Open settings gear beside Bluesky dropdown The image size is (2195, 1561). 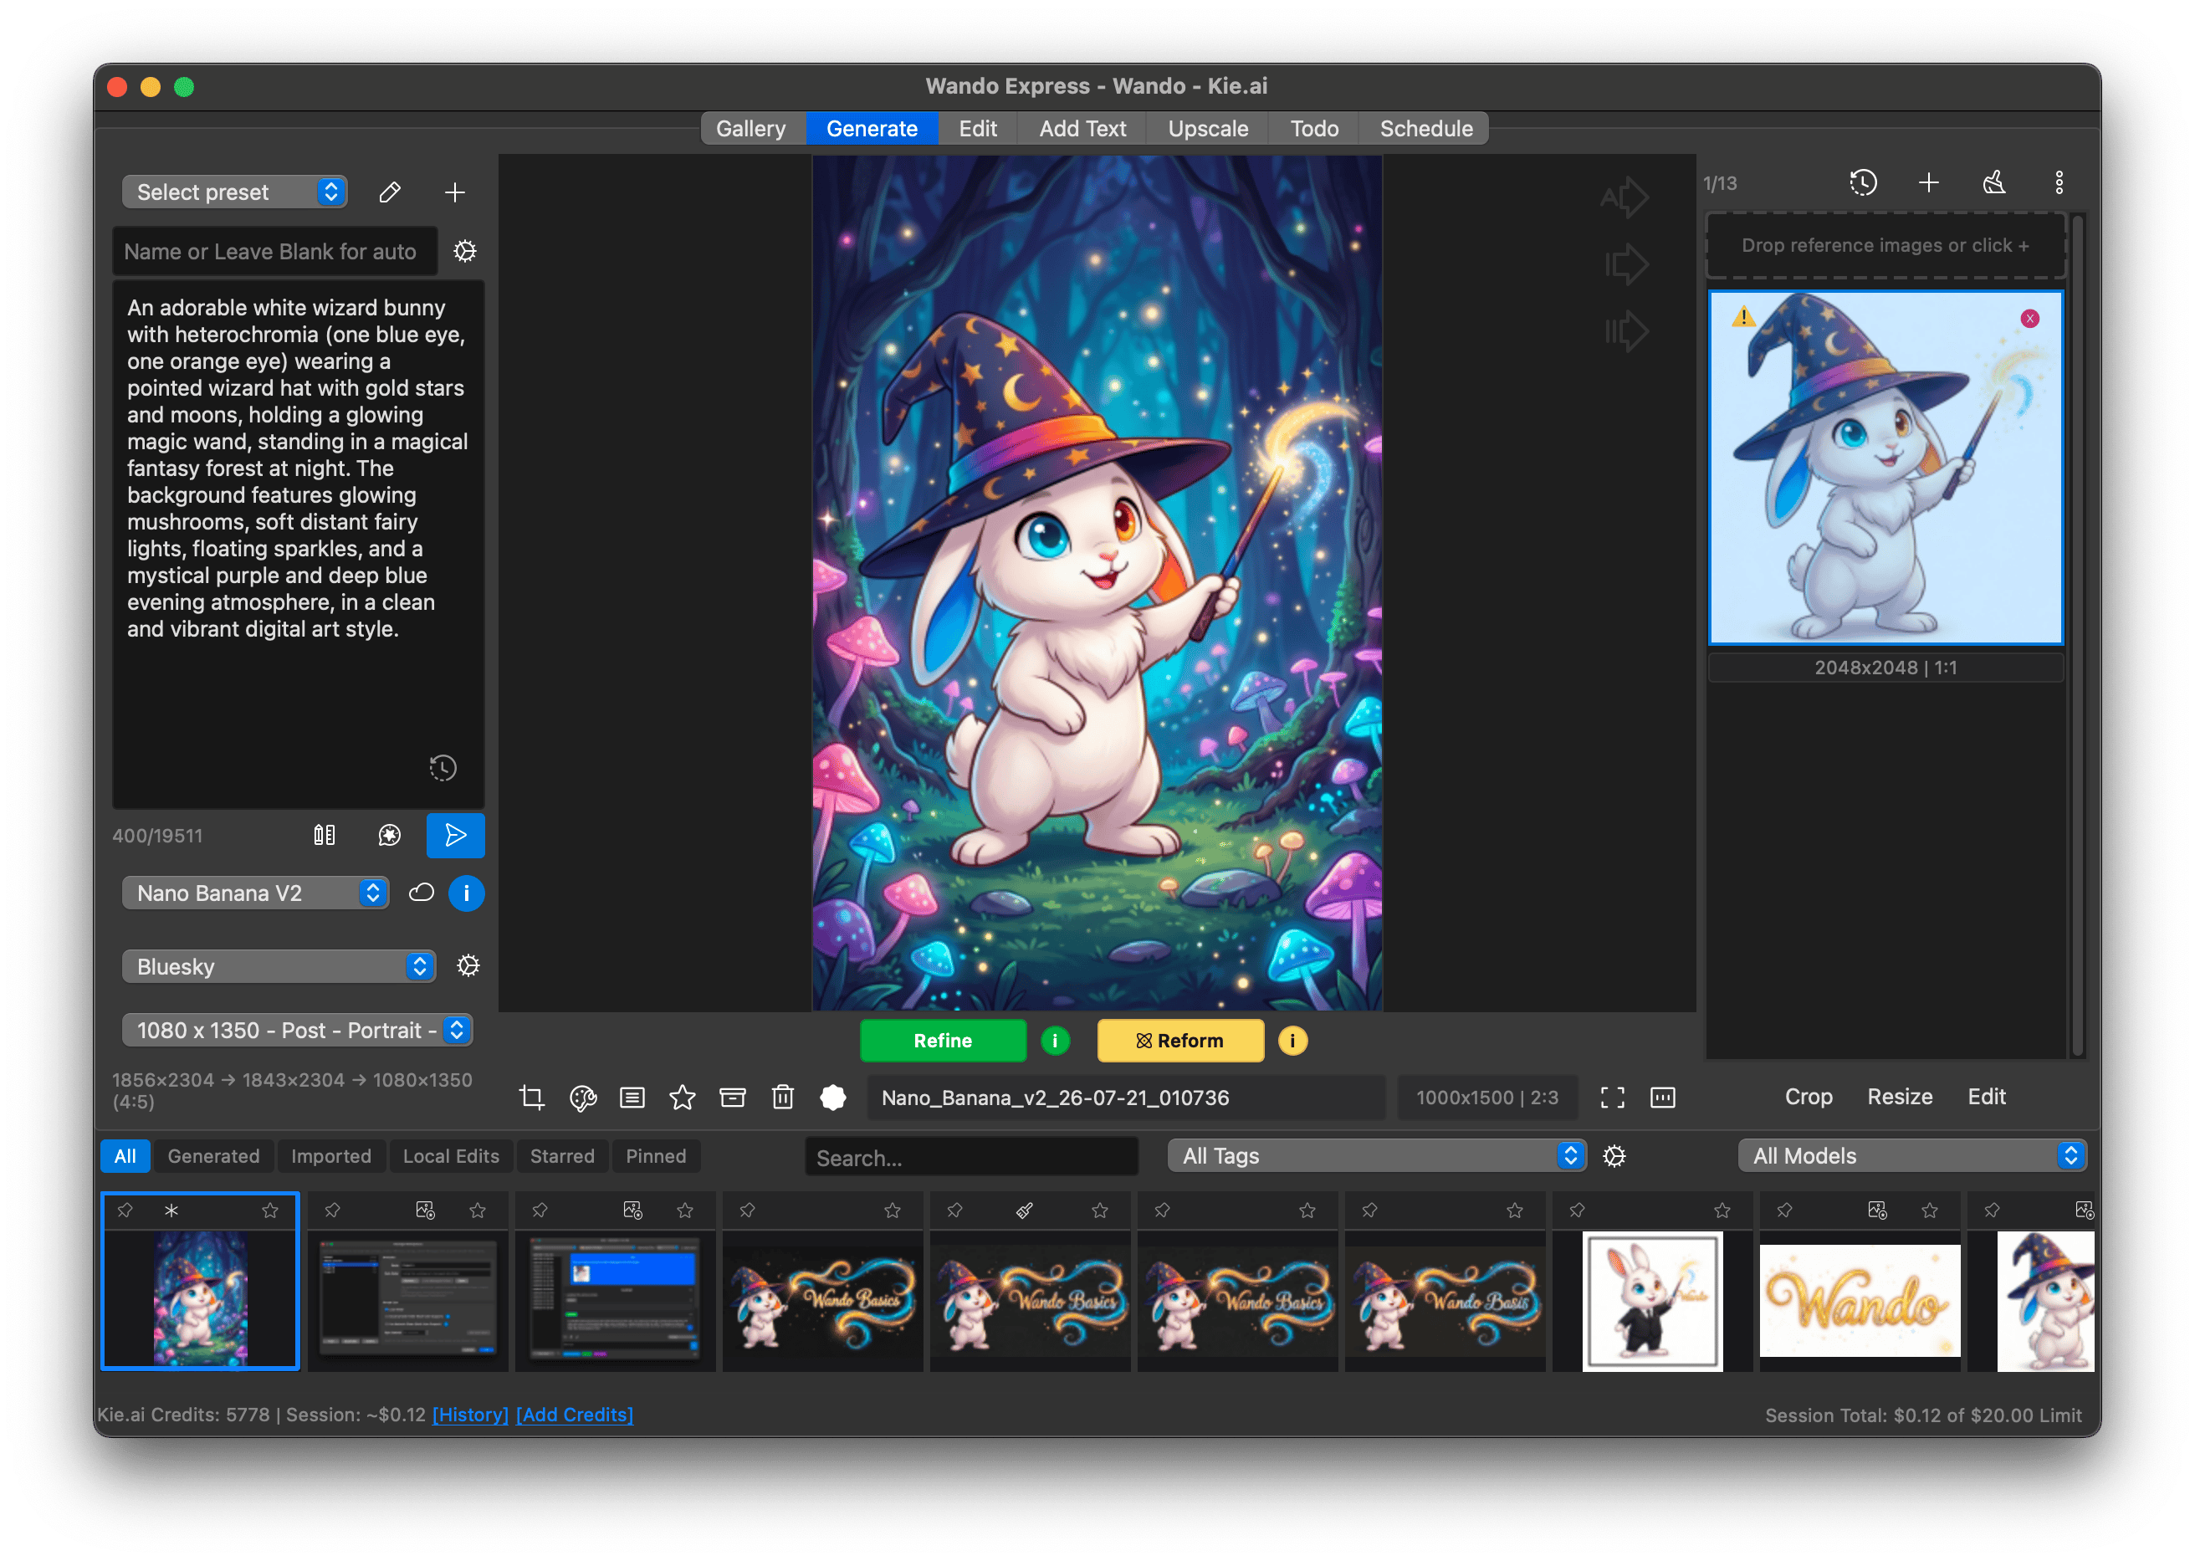pos(468,965)
